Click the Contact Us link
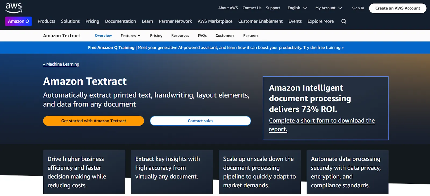The width and height of the screenshot is (430, 196). coord(252,8)
